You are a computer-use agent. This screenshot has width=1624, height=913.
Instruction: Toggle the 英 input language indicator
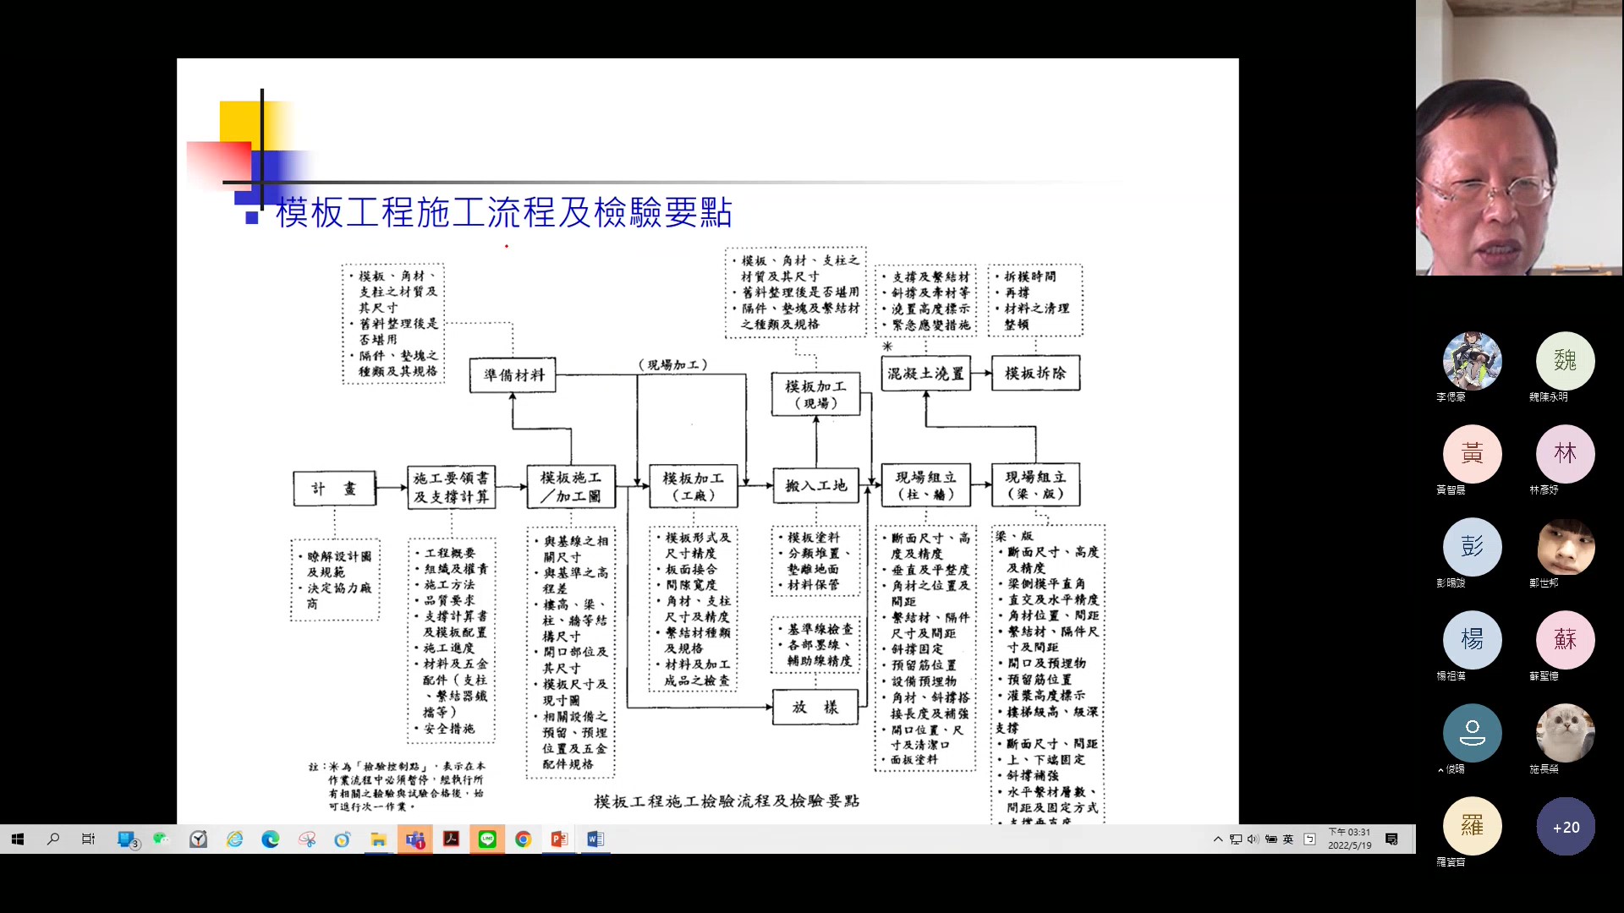coord(1288,839)
